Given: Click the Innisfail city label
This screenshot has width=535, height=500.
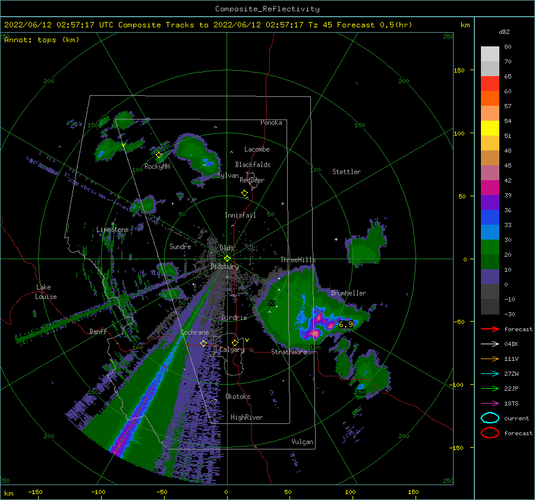Looking at the screenshot, I should [240, 215].
